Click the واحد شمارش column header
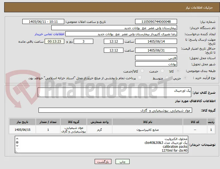The height and width of the screenshot is (169, 220). [99, 122]
